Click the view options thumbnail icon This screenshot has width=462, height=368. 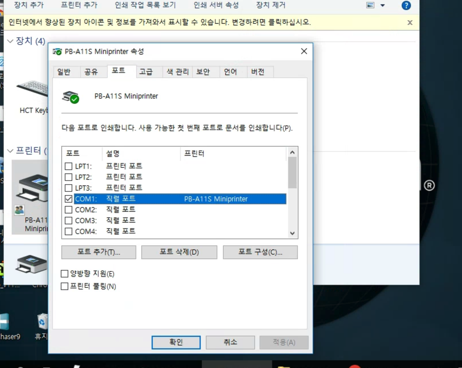point(370,5)
